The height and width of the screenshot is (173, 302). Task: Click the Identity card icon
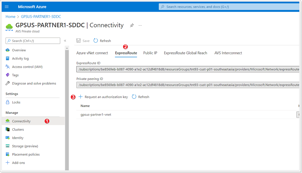click(8, 138)
